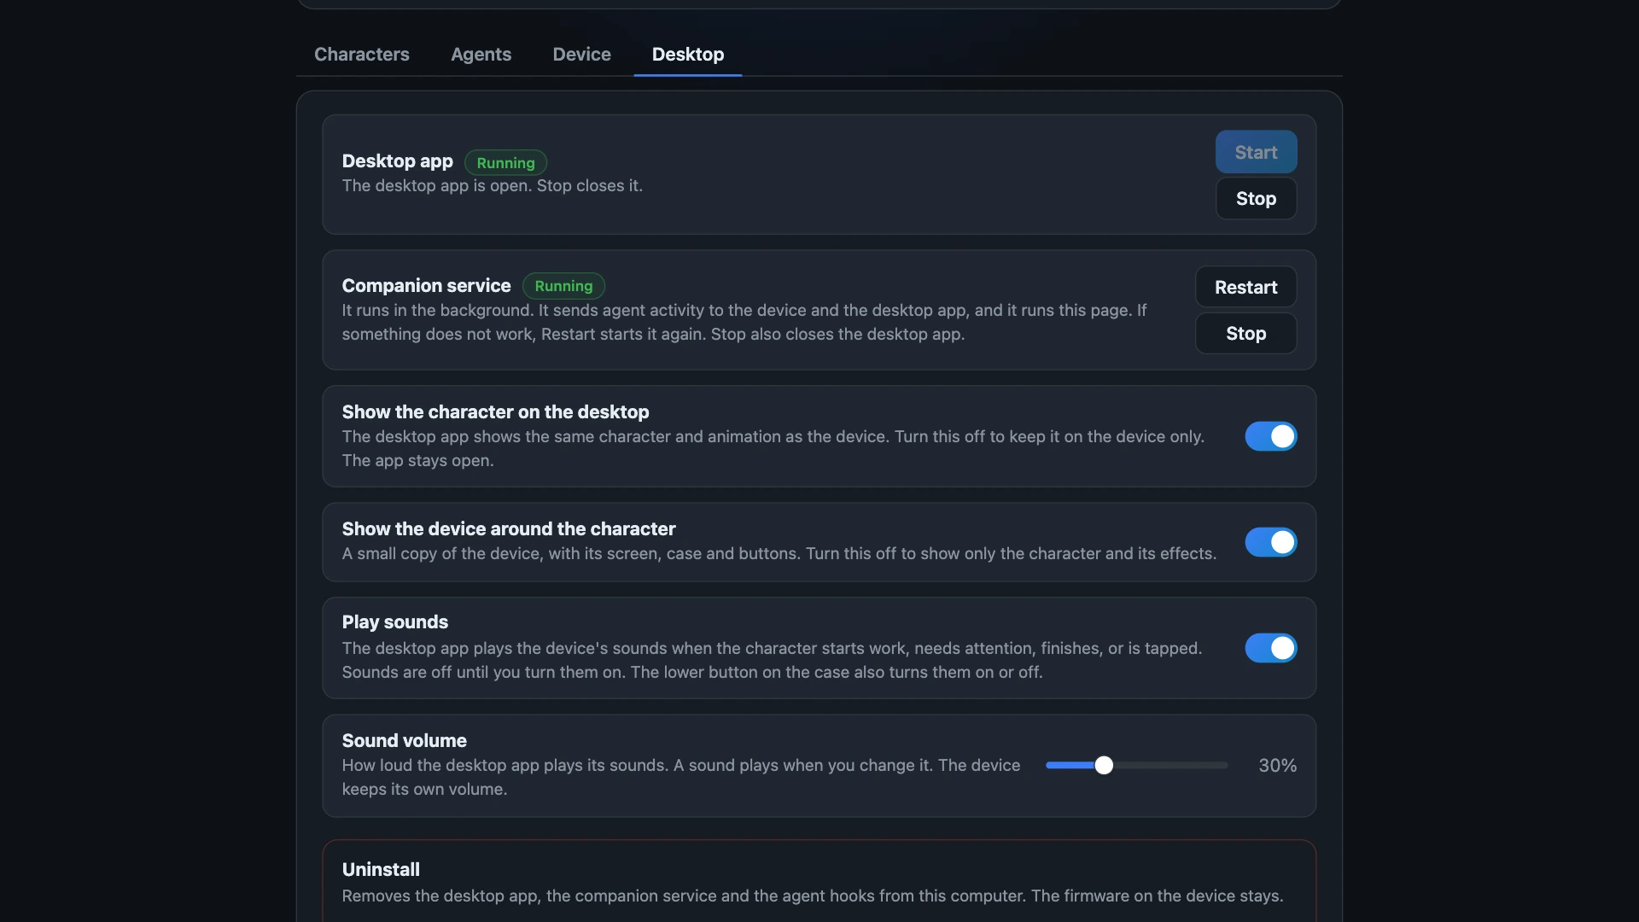Stop the Desktop app
This screenshot has height=922, width=1639.
[x=1256, y=198]
